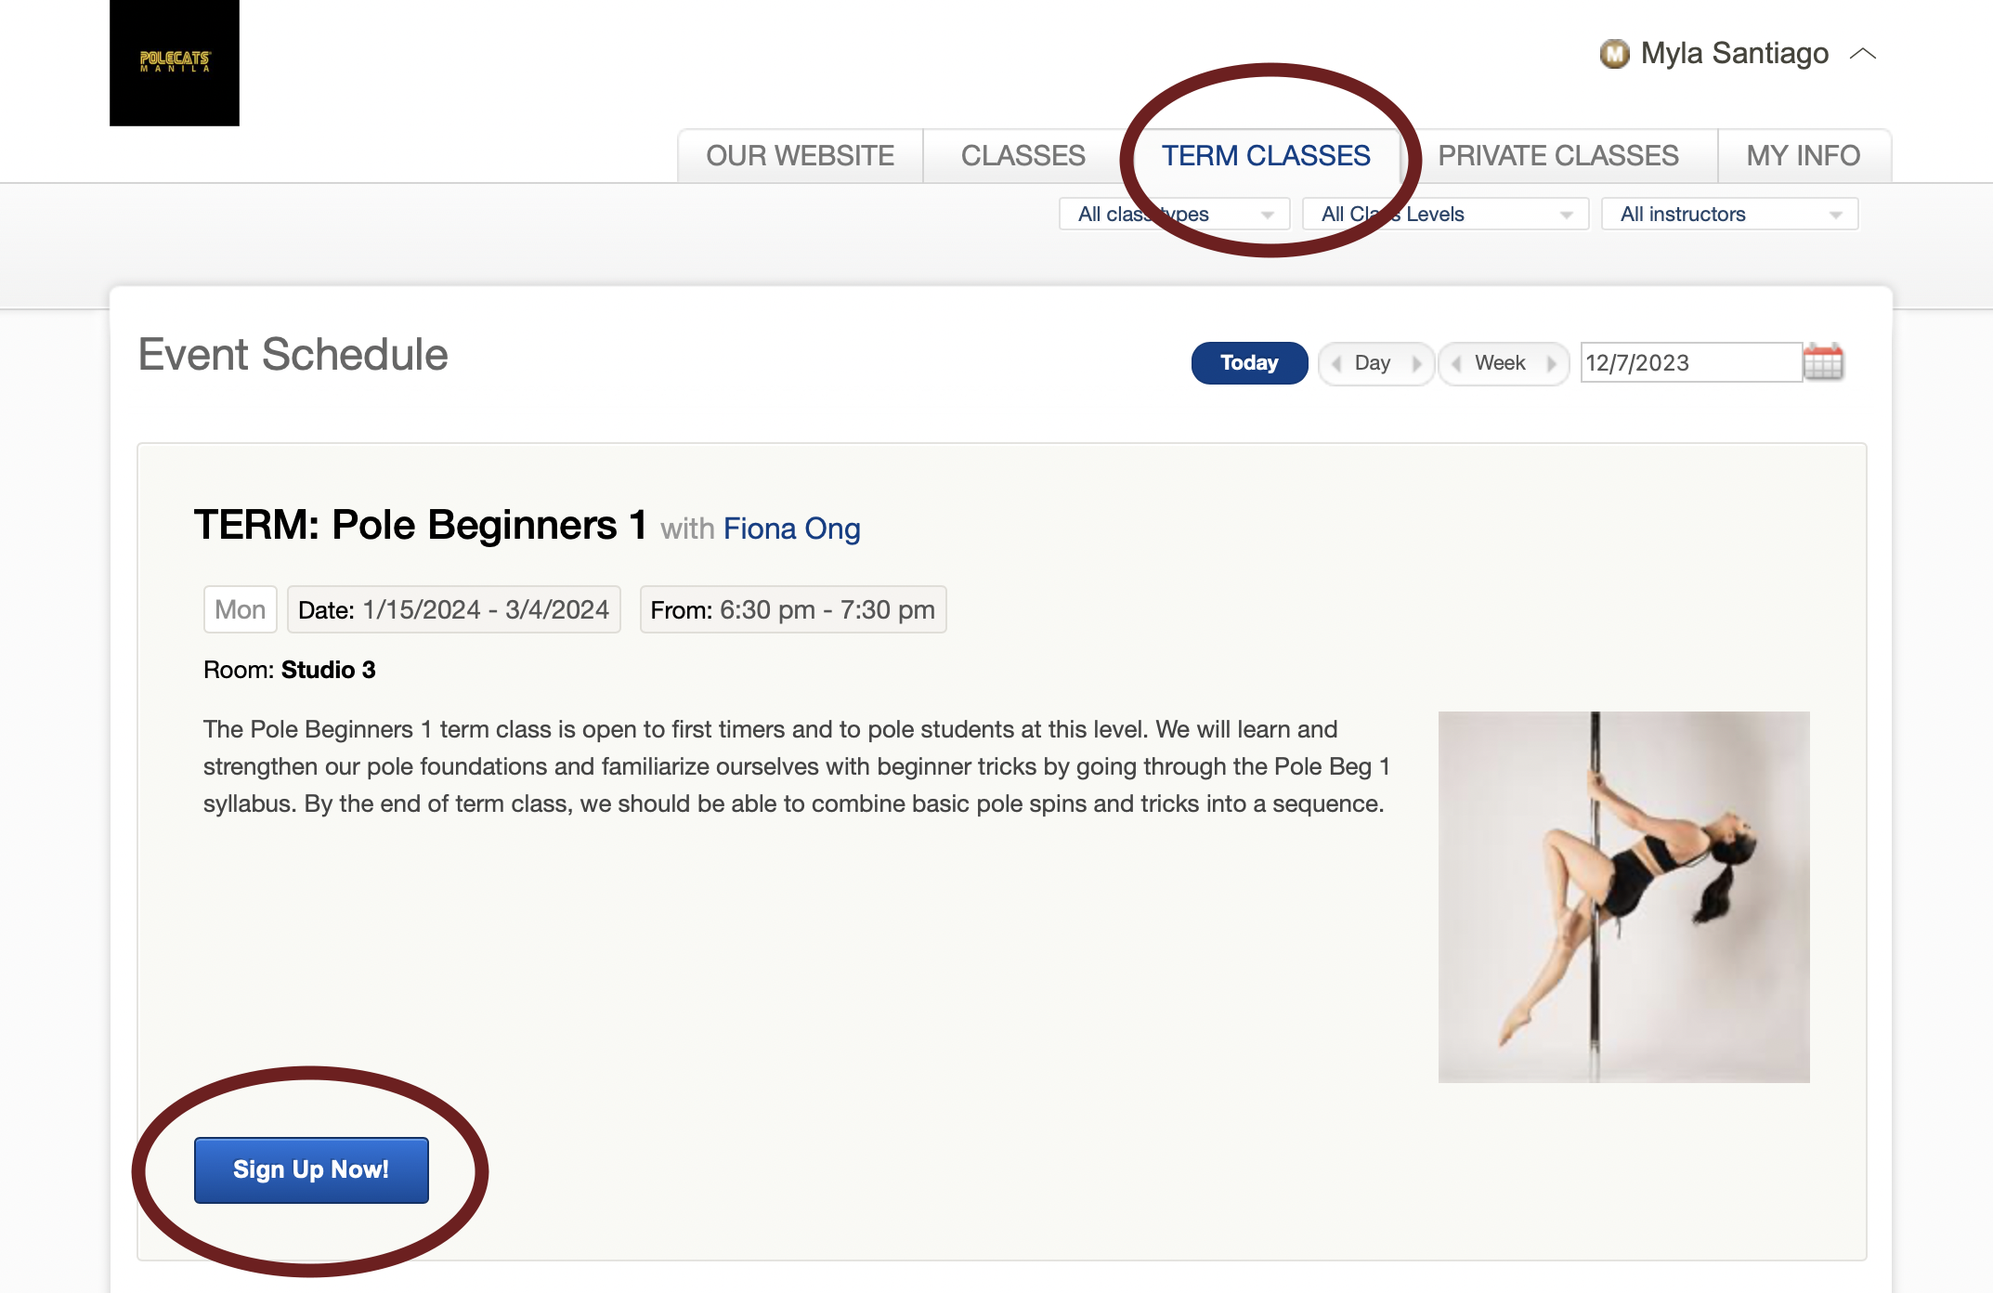Open instructor Fiona Ong's link
This screenshot has width=1993, height=1293.
(791, 529)
